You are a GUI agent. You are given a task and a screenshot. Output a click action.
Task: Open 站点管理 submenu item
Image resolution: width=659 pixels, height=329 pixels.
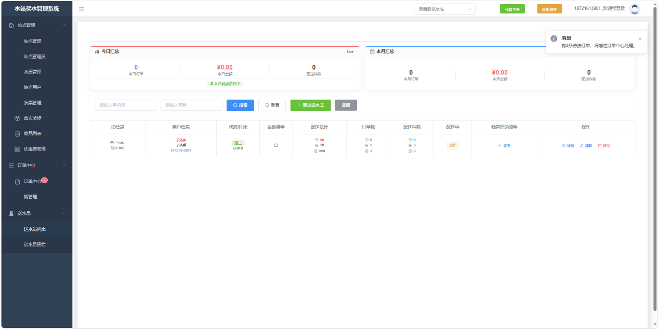[x=32, y=41]
